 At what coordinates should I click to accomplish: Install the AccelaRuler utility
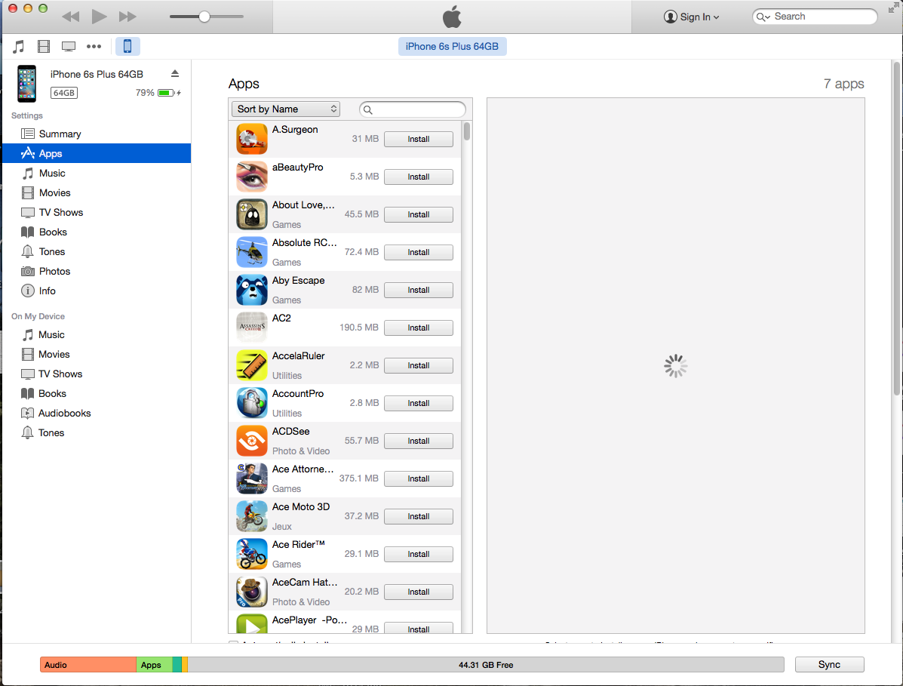click(419, 366)
